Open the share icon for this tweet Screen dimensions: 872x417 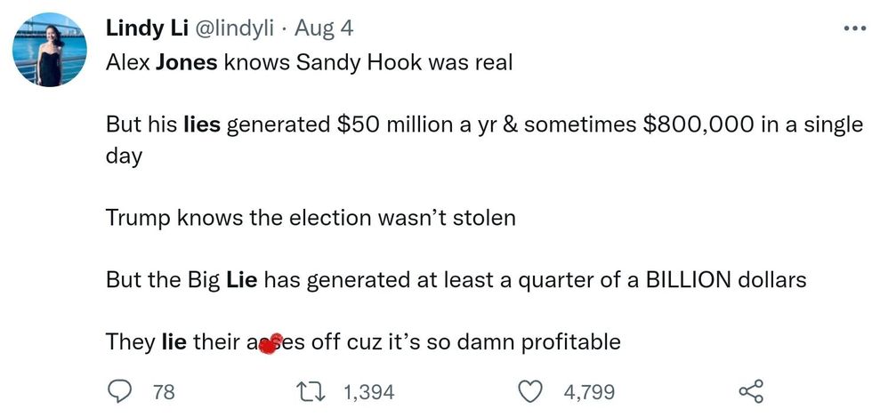(x=751, y=390)
